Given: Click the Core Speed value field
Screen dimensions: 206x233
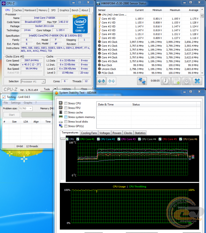Looking at the screenshot, I should click(x=32, y=60).
